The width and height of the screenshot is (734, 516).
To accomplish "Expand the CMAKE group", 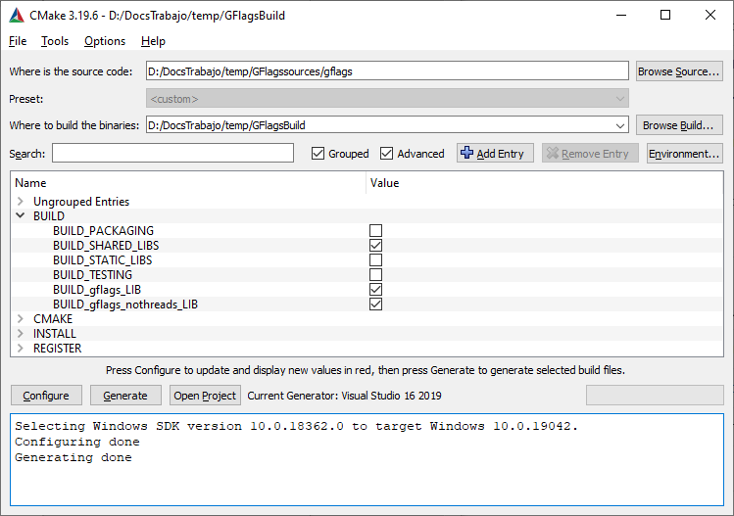I will pos(21,318).
